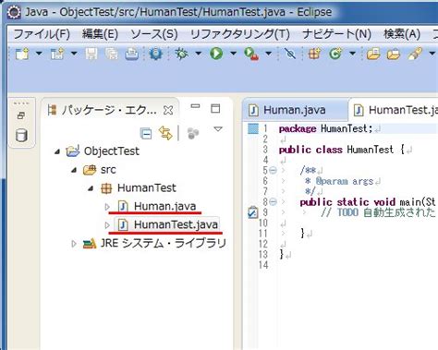This screenshot has height=350, width=438.
Task: Click the Run External Tools icon
Action: [251, 54]
